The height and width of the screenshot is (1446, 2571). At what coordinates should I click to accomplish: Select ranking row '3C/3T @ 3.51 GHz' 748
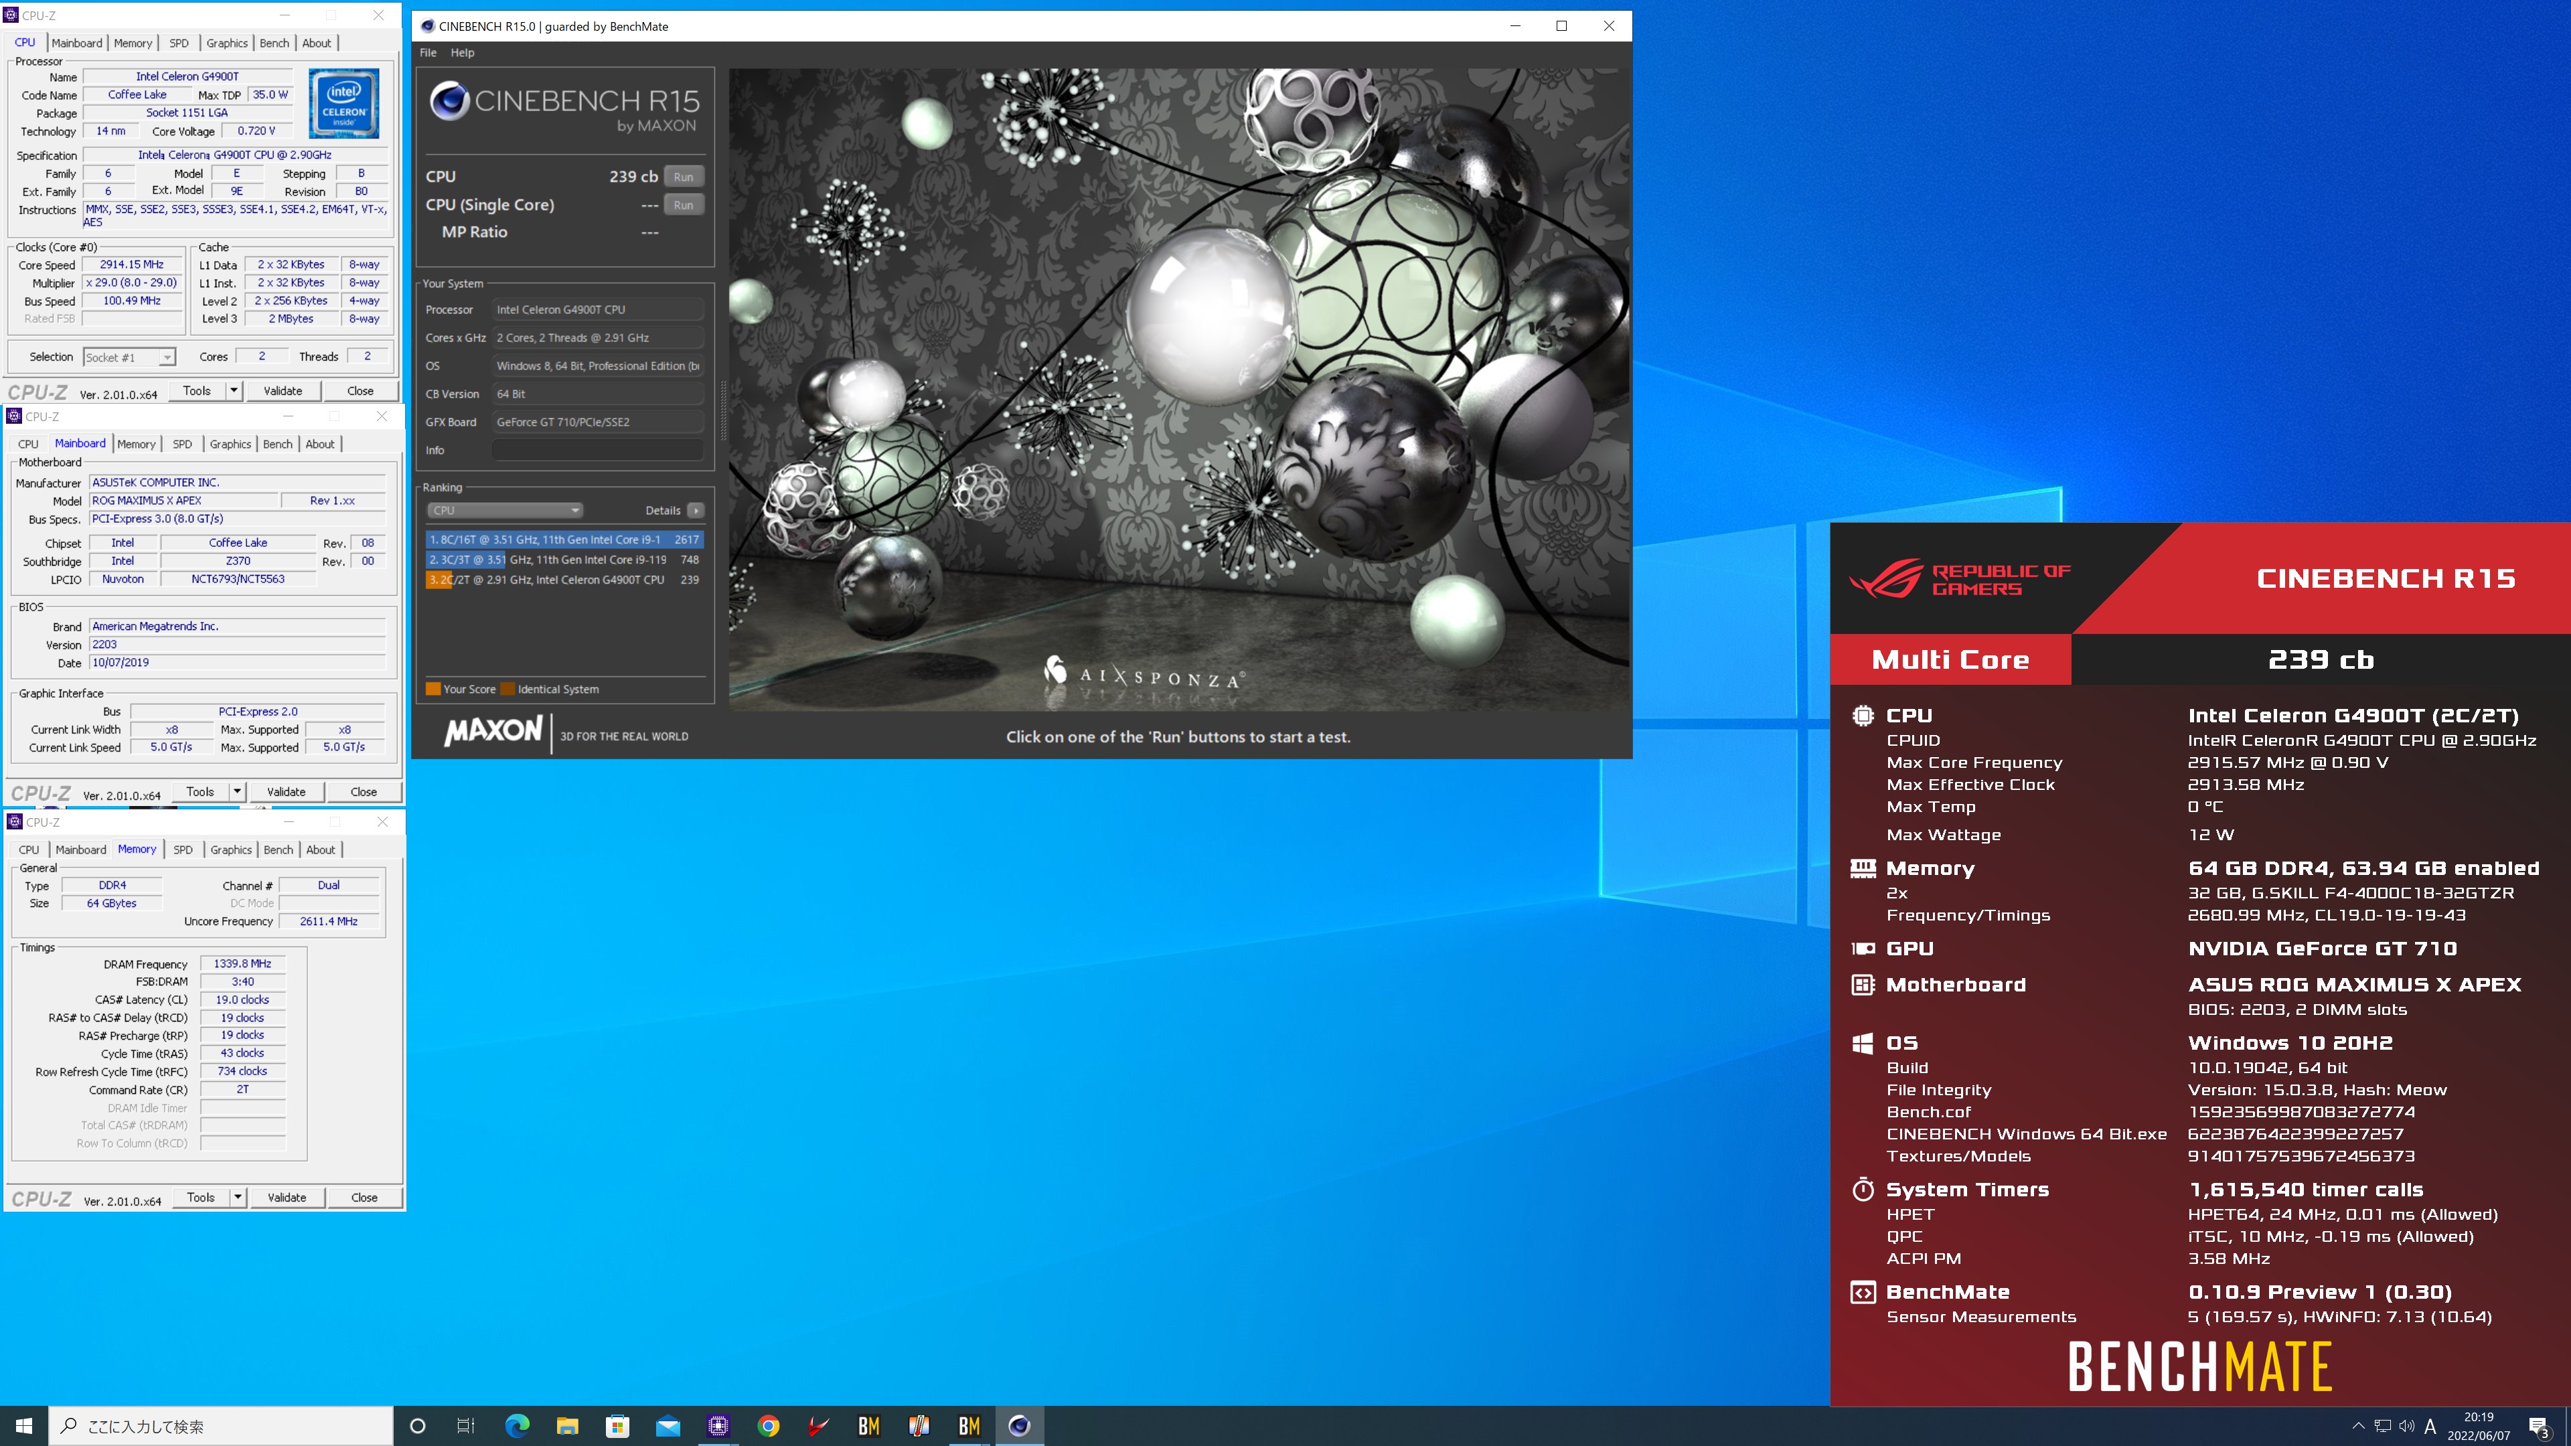tap(565, 560)
